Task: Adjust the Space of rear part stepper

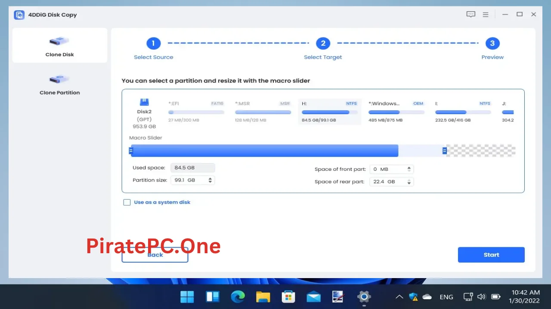Action: click(409, 182)
